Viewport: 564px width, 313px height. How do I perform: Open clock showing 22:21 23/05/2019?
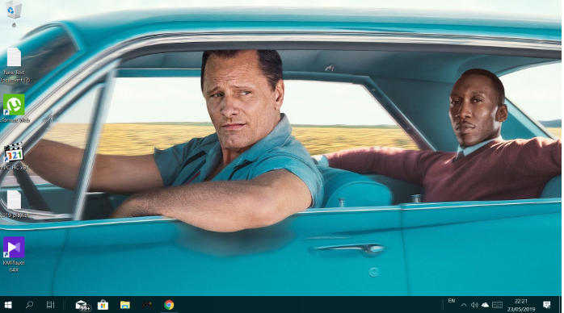pyautogui.click(x=521, y=305)
